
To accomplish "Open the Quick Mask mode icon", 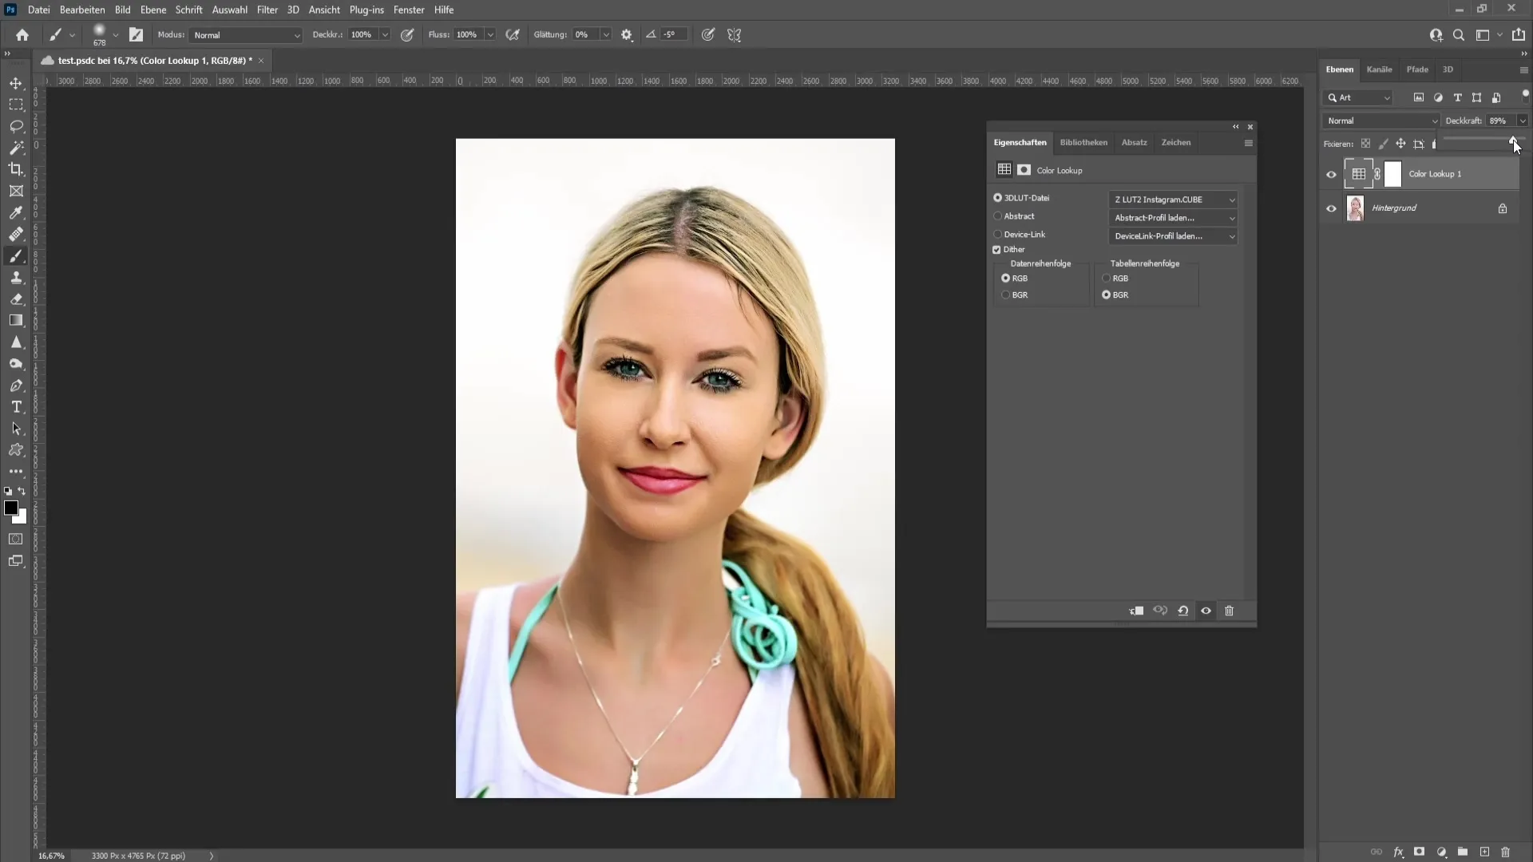I will coord(16,540).
